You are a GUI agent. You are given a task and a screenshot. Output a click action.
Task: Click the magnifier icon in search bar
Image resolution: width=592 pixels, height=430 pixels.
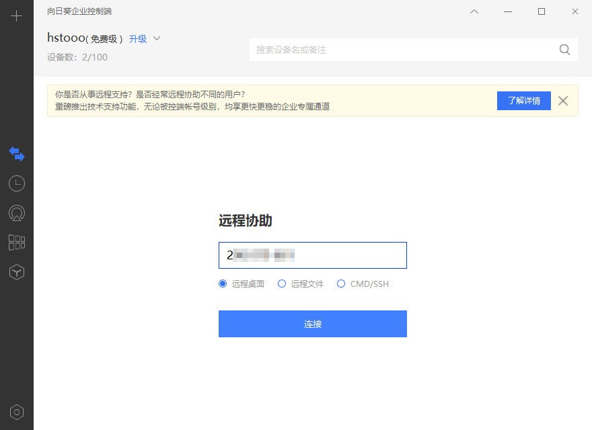click(x=564, y=50)
